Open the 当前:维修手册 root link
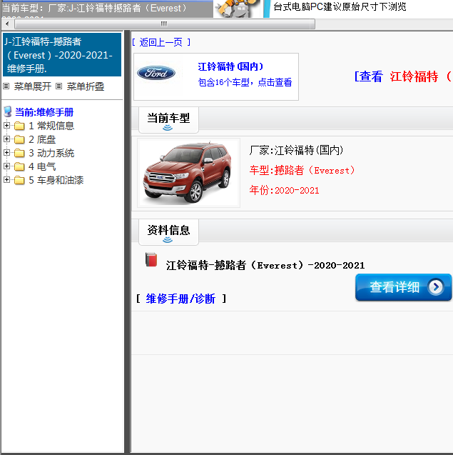453x455 pixels. point(44,112)
